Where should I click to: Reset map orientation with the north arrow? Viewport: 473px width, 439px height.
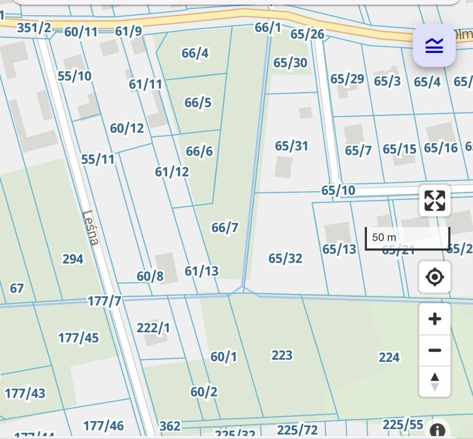[x=435, y=381]
